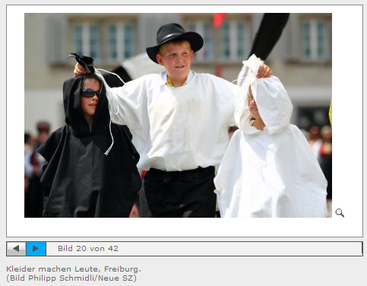Click the white hood held up
This screenshot has width=367, height=286.
[253, 67]
